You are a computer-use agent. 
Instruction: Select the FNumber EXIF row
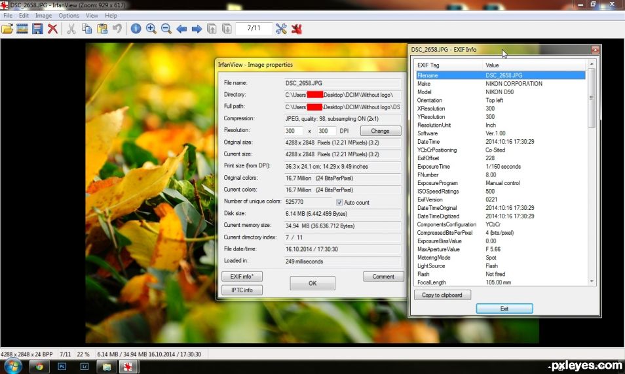(x=501, y=175)
